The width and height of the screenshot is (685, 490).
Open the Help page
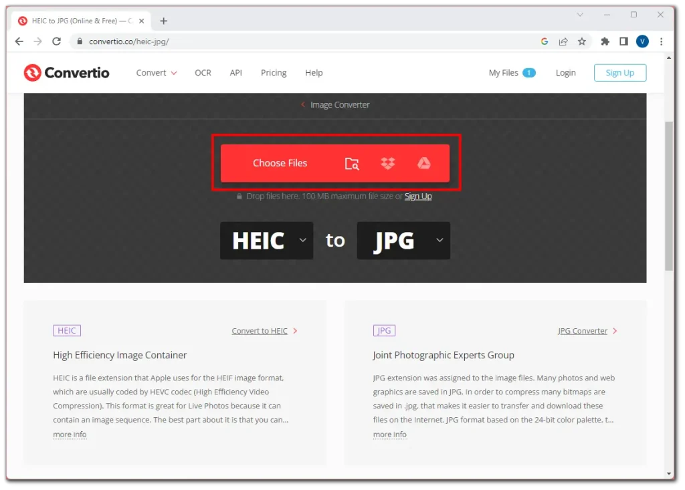(x=314, y=73)
